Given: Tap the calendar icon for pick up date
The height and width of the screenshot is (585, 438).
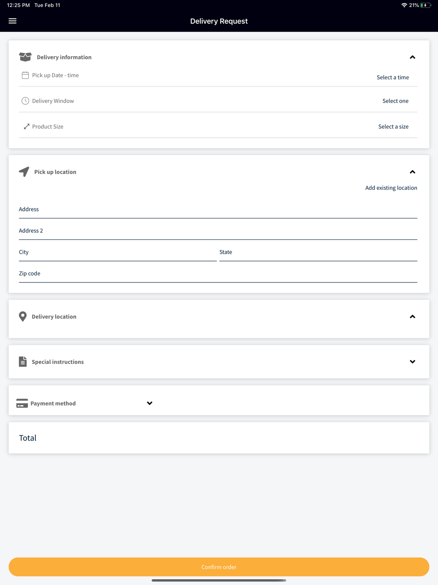Looking at the screenshot, I should point(25,75).
